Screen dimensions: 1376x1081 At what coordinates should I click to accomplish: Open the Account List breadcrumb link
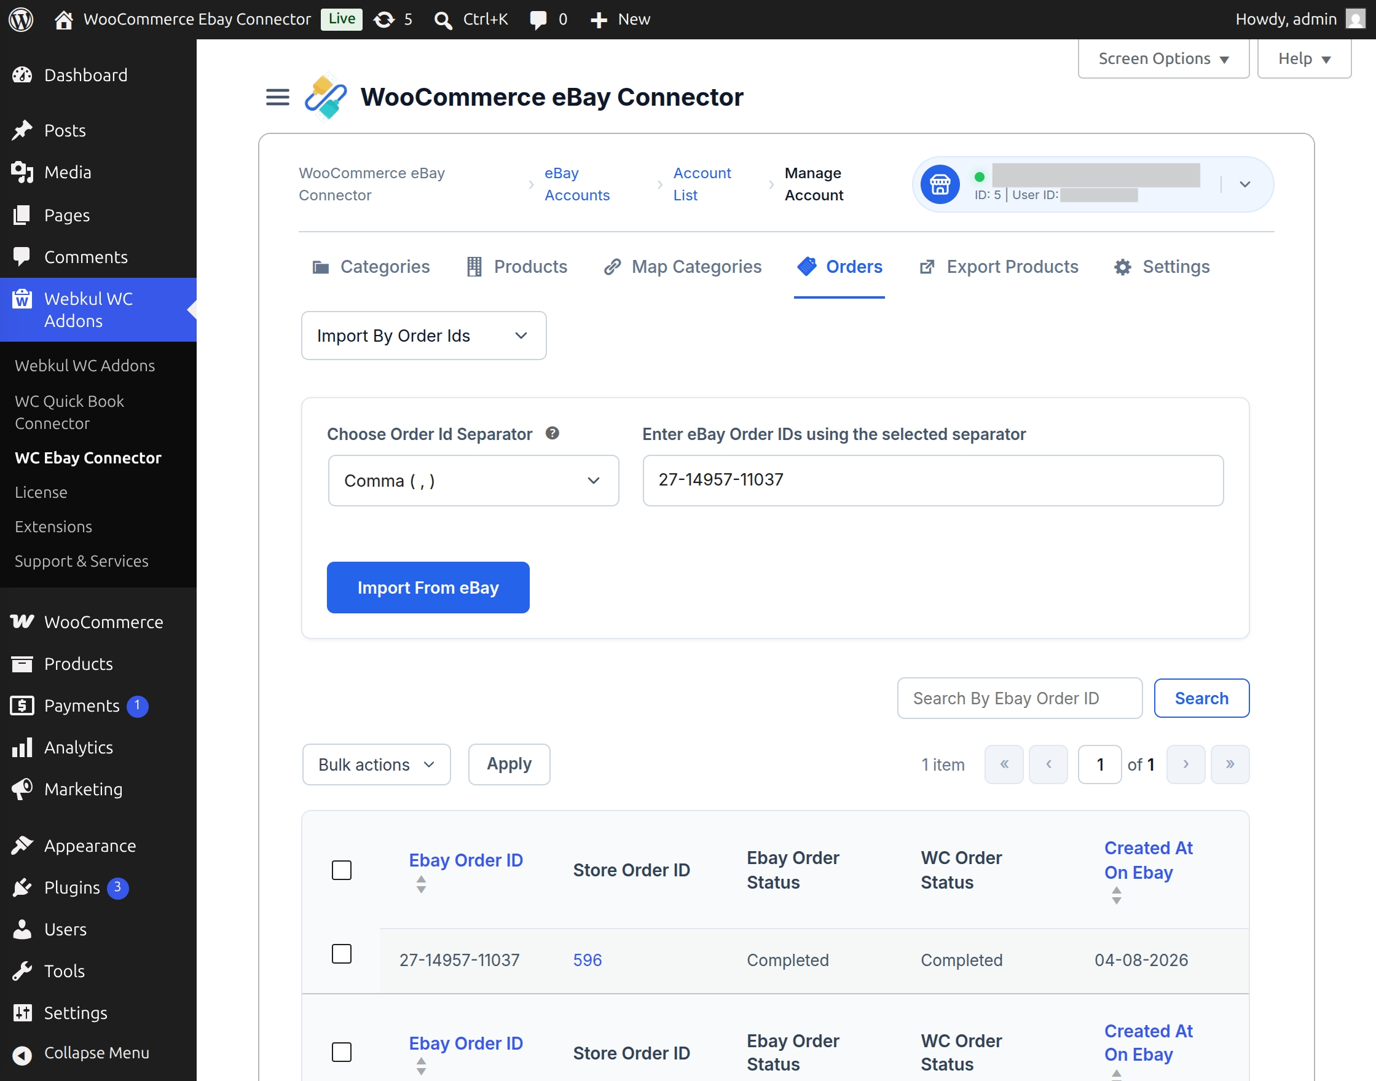point(702,184)
